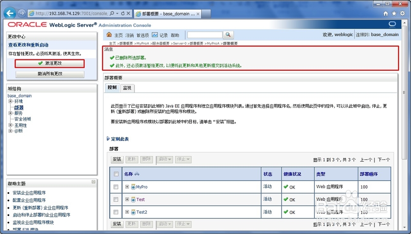Click the stop loading X in address bar

point(128,13)
